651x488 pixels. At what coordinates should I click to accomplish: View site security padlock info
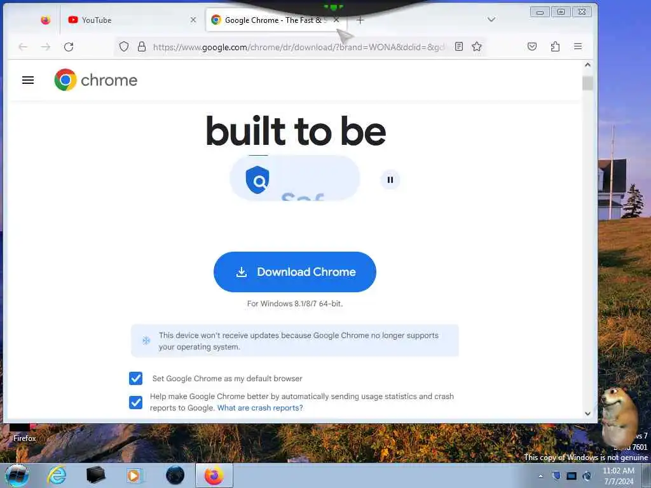point(142,46)
